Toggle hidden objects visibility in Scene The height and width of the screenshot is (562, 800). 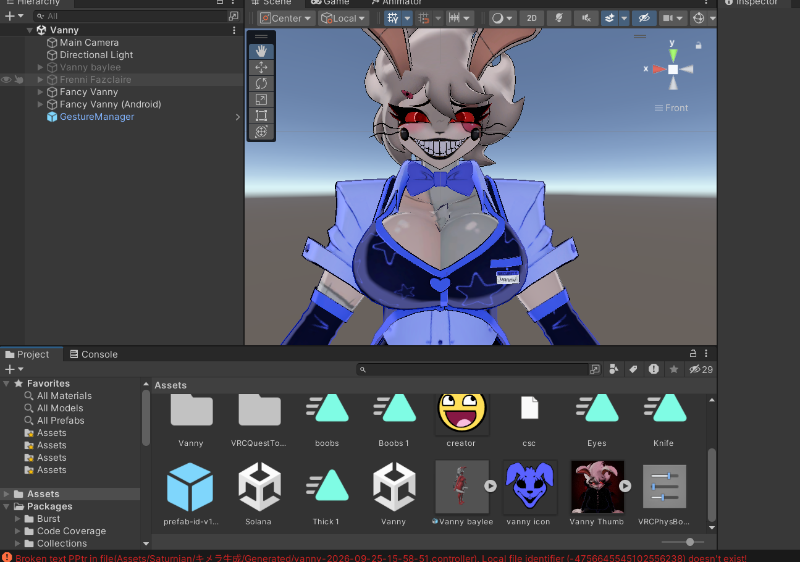(644, 19)
